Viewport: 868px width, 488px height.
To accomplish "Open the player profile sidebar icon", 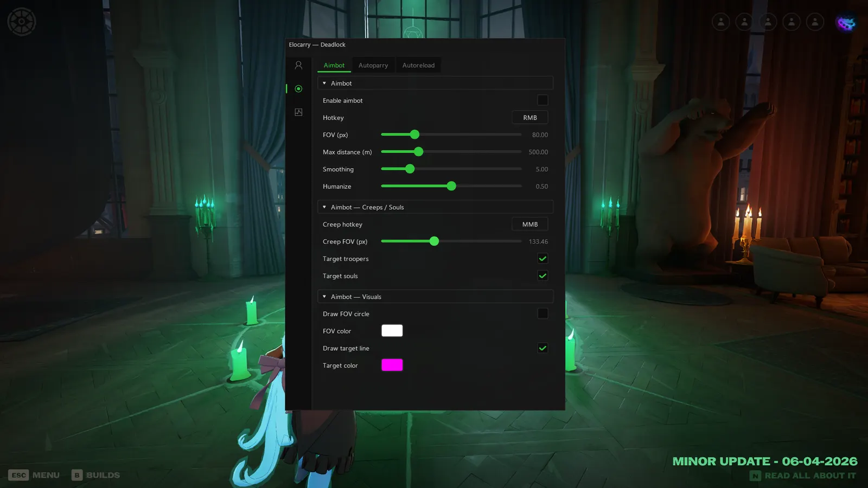I will click(x=298, y=65).
